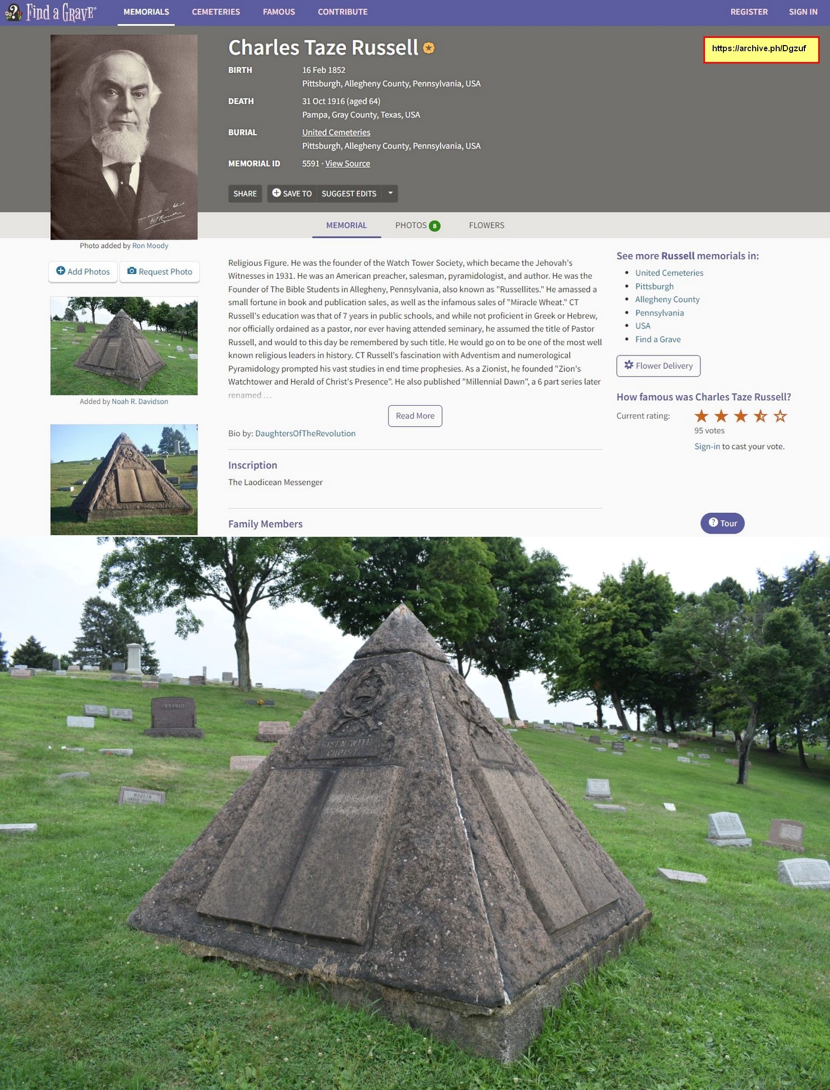
Task: Open the Pittsburgh memorials link
Action: pos(654,286)
